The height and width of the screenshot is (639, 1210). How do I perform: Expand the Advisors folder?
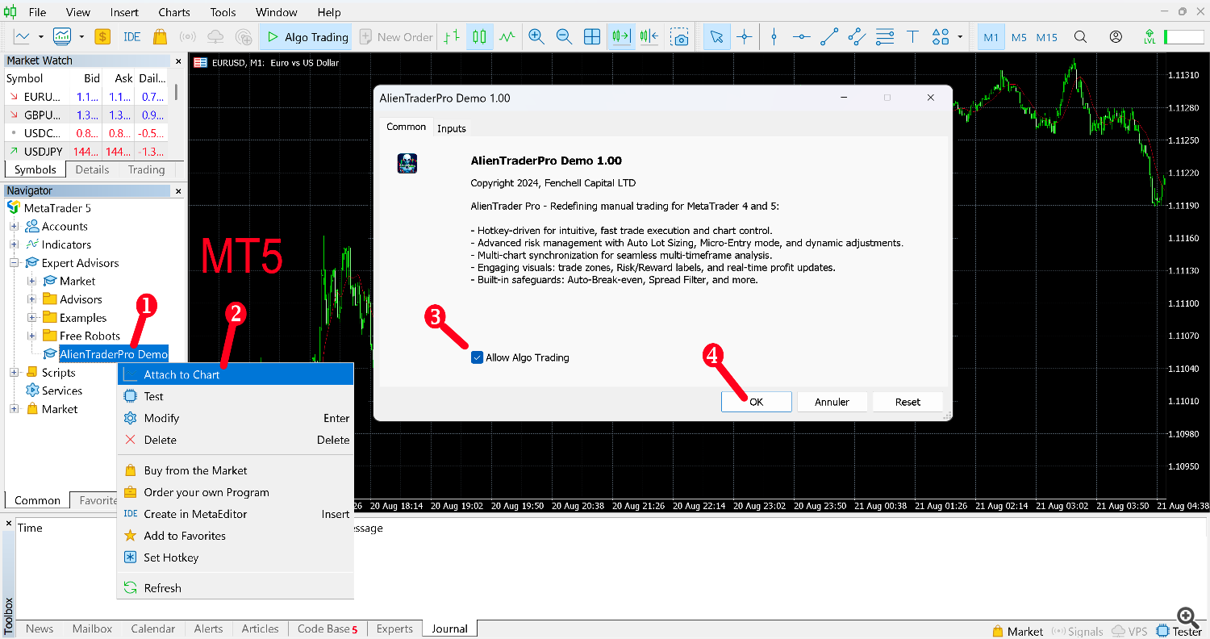point(31,299)
